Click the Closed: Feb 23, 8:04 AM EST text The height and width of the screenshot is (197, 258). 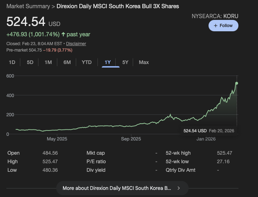pos(34,44)
